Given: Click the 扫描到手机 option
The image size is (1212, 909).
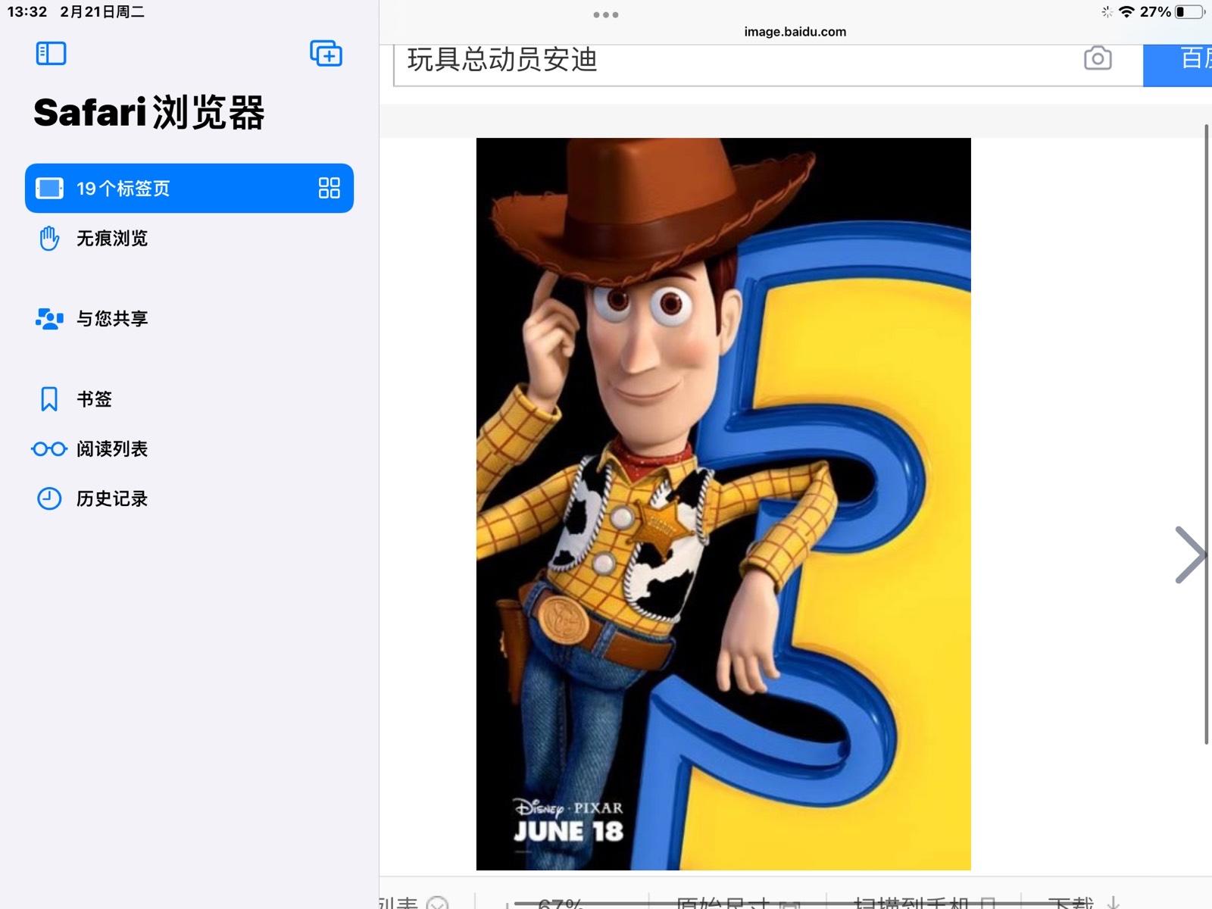Looking at the screenshot, I should pyautogui.click(x=924, y=902).
